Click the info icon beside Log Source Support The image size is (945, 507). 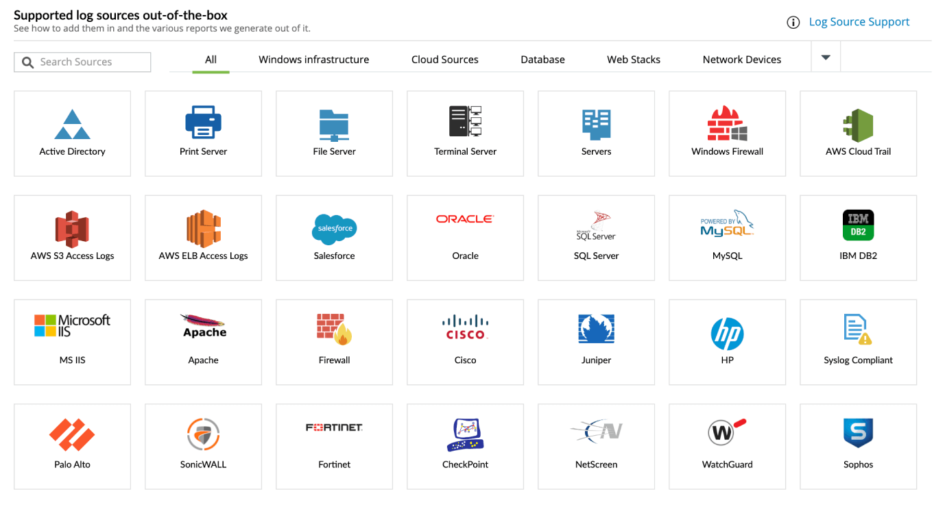[793, 22]
